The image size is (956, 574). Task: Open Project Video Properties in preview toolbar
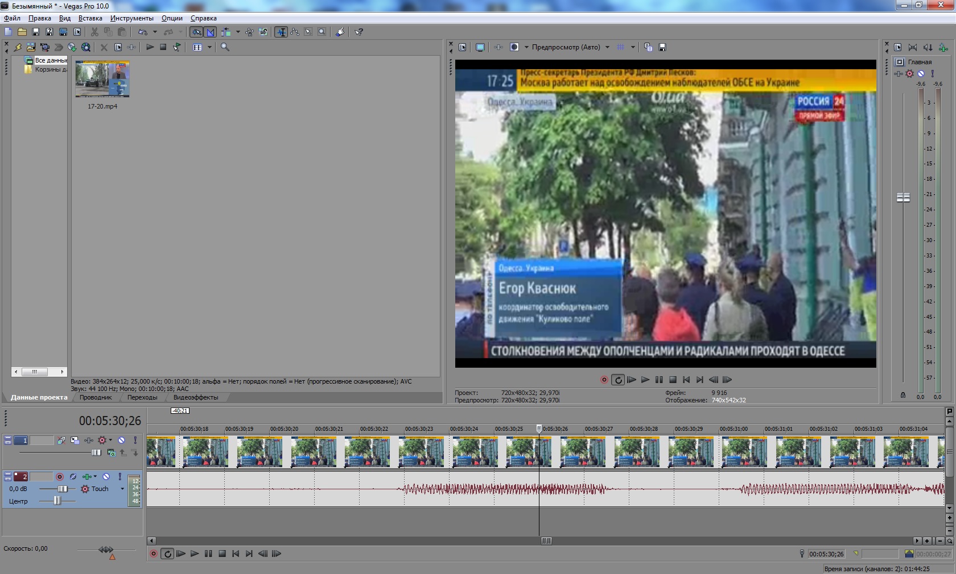click(x=462, y=47)
